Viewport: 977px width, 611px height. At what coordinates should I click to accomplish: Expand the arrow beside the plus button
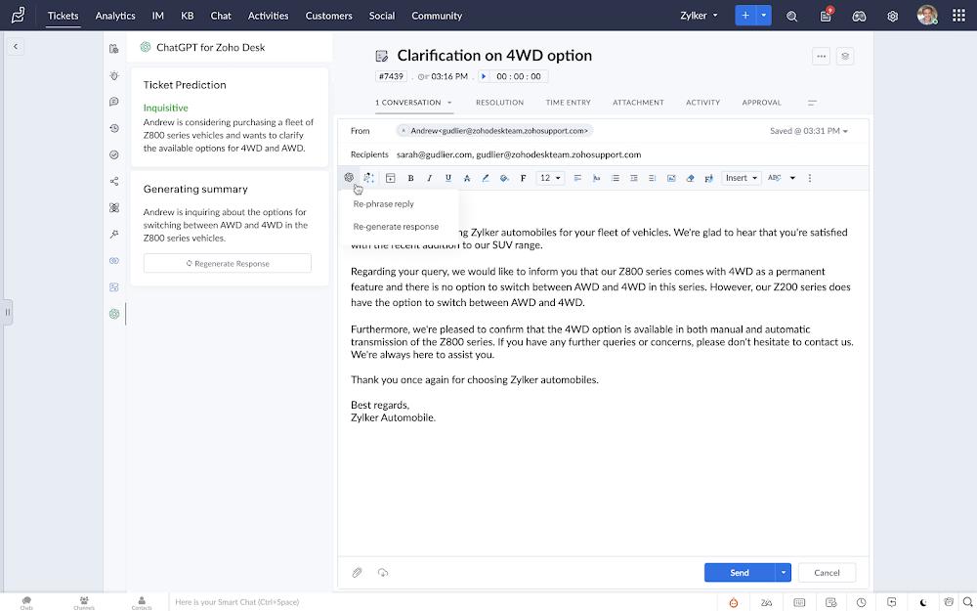(764, 16)
